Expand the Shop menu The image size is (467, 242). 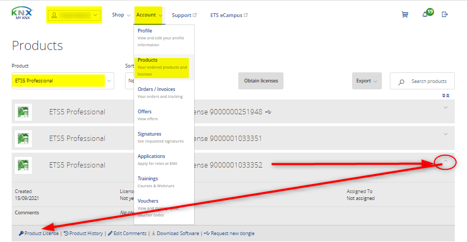tap(121, 15)
